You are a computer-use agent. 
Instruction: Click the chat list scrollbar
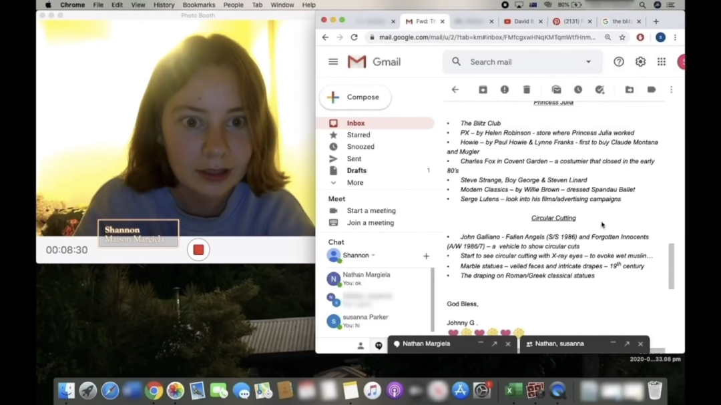432,299
